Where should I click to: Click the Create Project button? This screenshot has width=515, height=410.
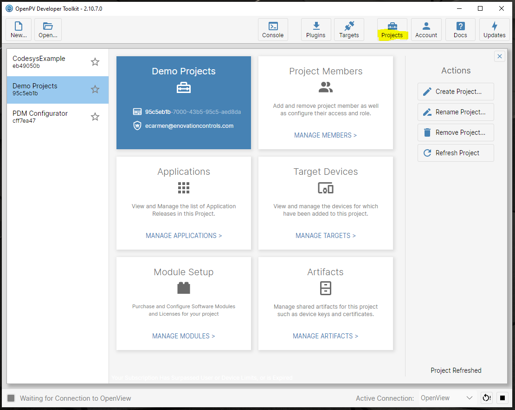coord(456,92)
